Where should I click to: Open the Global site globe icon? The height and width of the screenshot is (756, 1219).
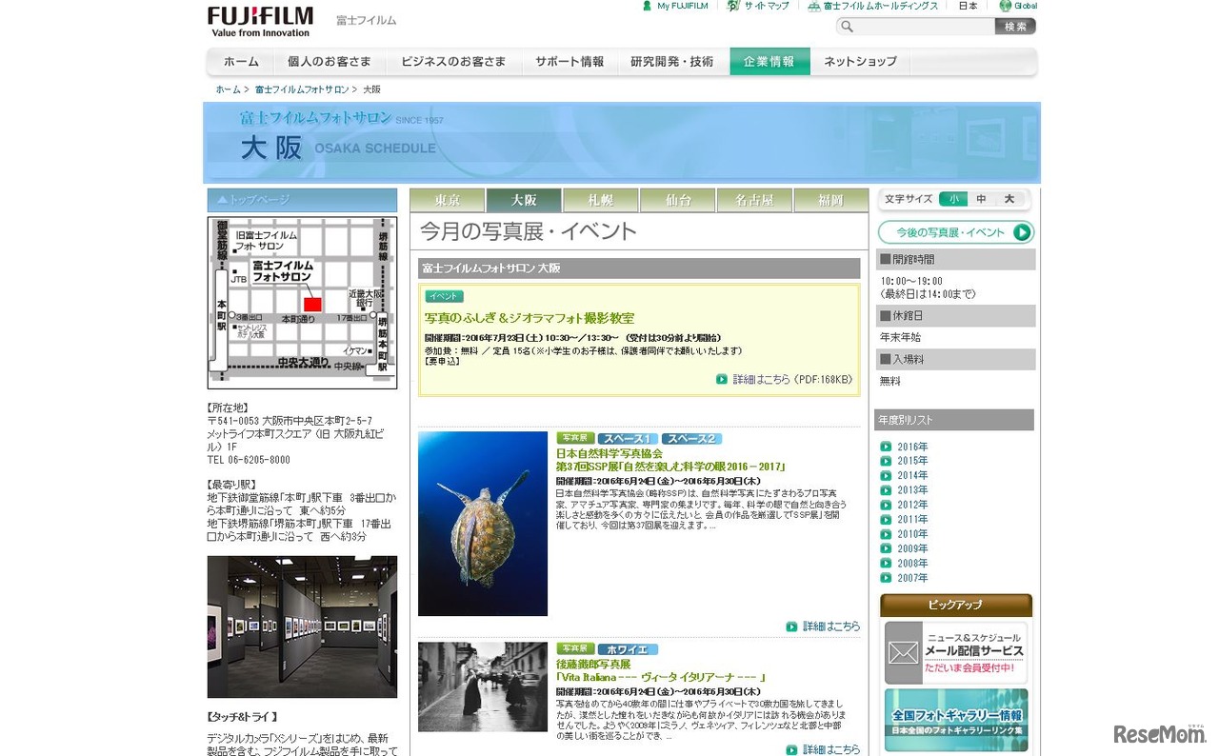tap(1005, 6)
